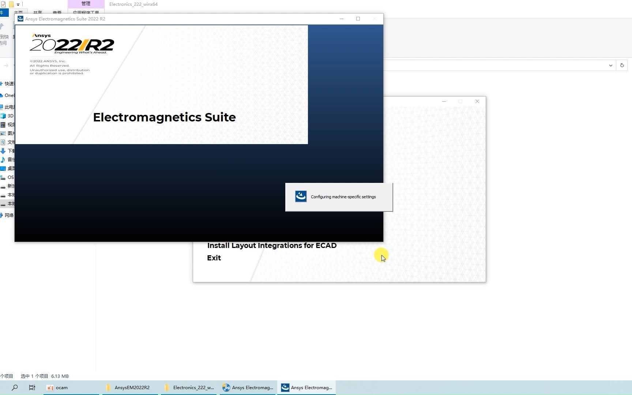Click the Ansys icon in the progress dialog
The height and width of the screenshot is (395, 632).
[301, 196]
